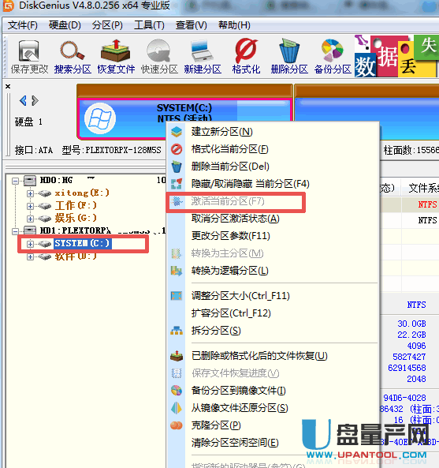
Task: Choose 调整分区大小(Ctrl_F11)
Action: (x=240, y=296)
